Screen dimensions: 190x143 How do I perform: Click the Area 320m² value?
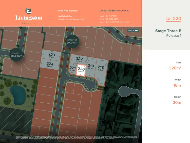point(175,68)
